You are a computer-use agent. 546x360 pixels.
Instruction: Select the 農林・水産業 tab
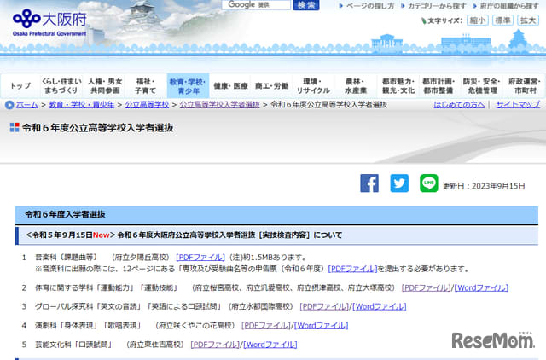[x=355, y=85]
